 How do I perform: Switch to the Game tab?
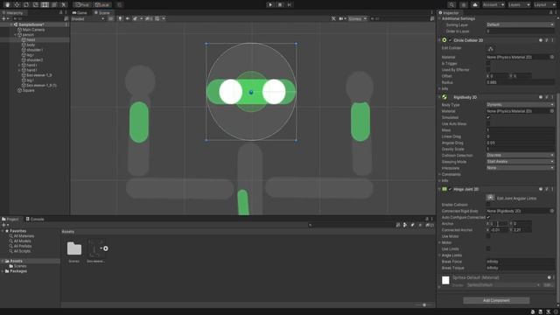pos(80,13)
